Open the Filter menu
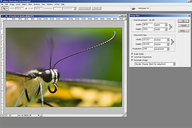 pos(30,4)
